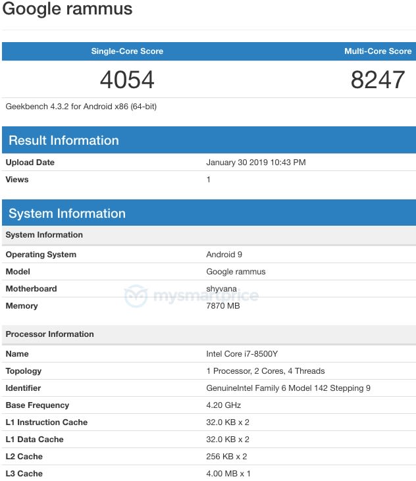The height and width of the screenshot is (481, 416).
Task: Select the Operating System label
Action: [x=41, y=254]
